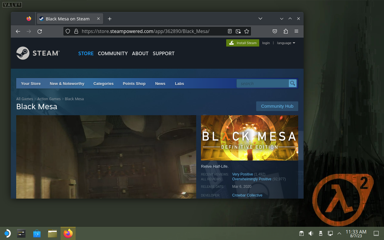Open the Your Store tab
This screenshot has height=240, width=384.
pyautogui.click(x=31, y=84)
